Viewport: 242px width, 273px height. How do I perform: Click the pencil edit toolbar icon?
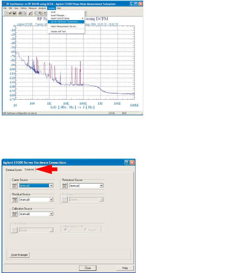point(30,13)
